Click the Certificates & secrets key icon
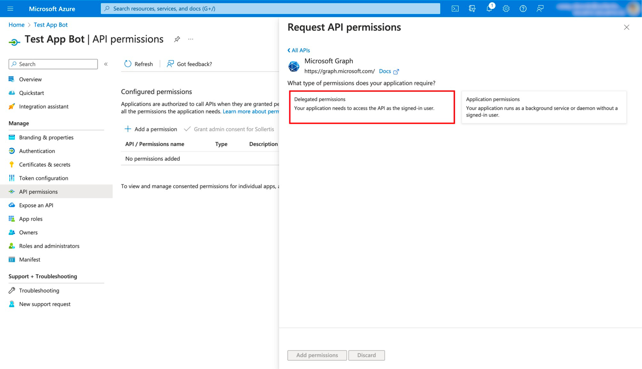 [x=12, y=165]
